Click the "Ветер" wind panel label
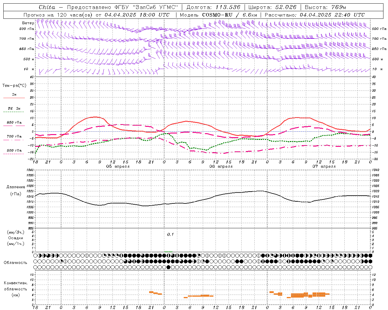This screenshot has height=310, width=388. click(x=28, y=23)
